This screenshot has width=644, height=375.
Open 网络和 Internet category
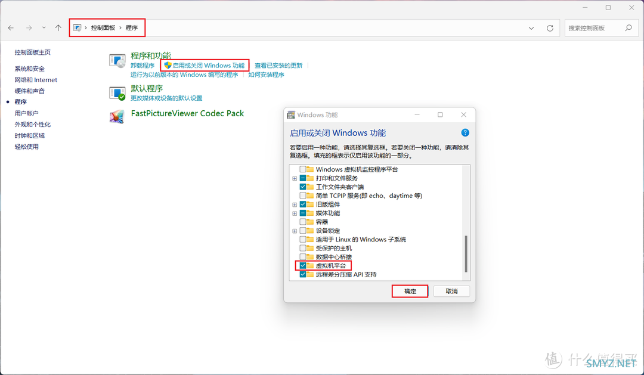[36, 80]
